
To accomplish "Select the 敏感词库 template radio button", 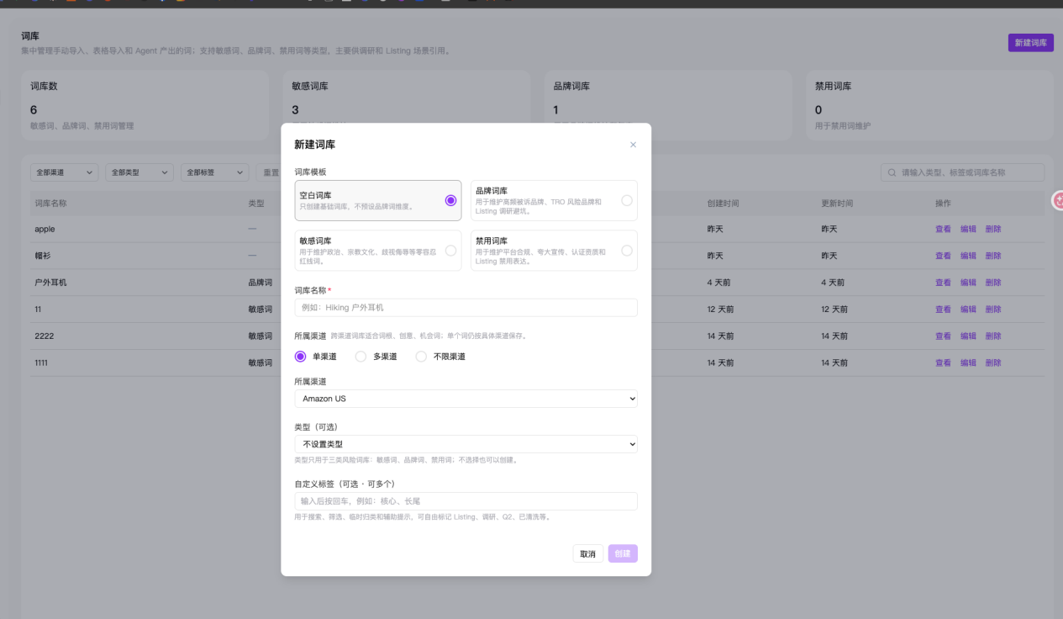I will (x=450, y=251).
